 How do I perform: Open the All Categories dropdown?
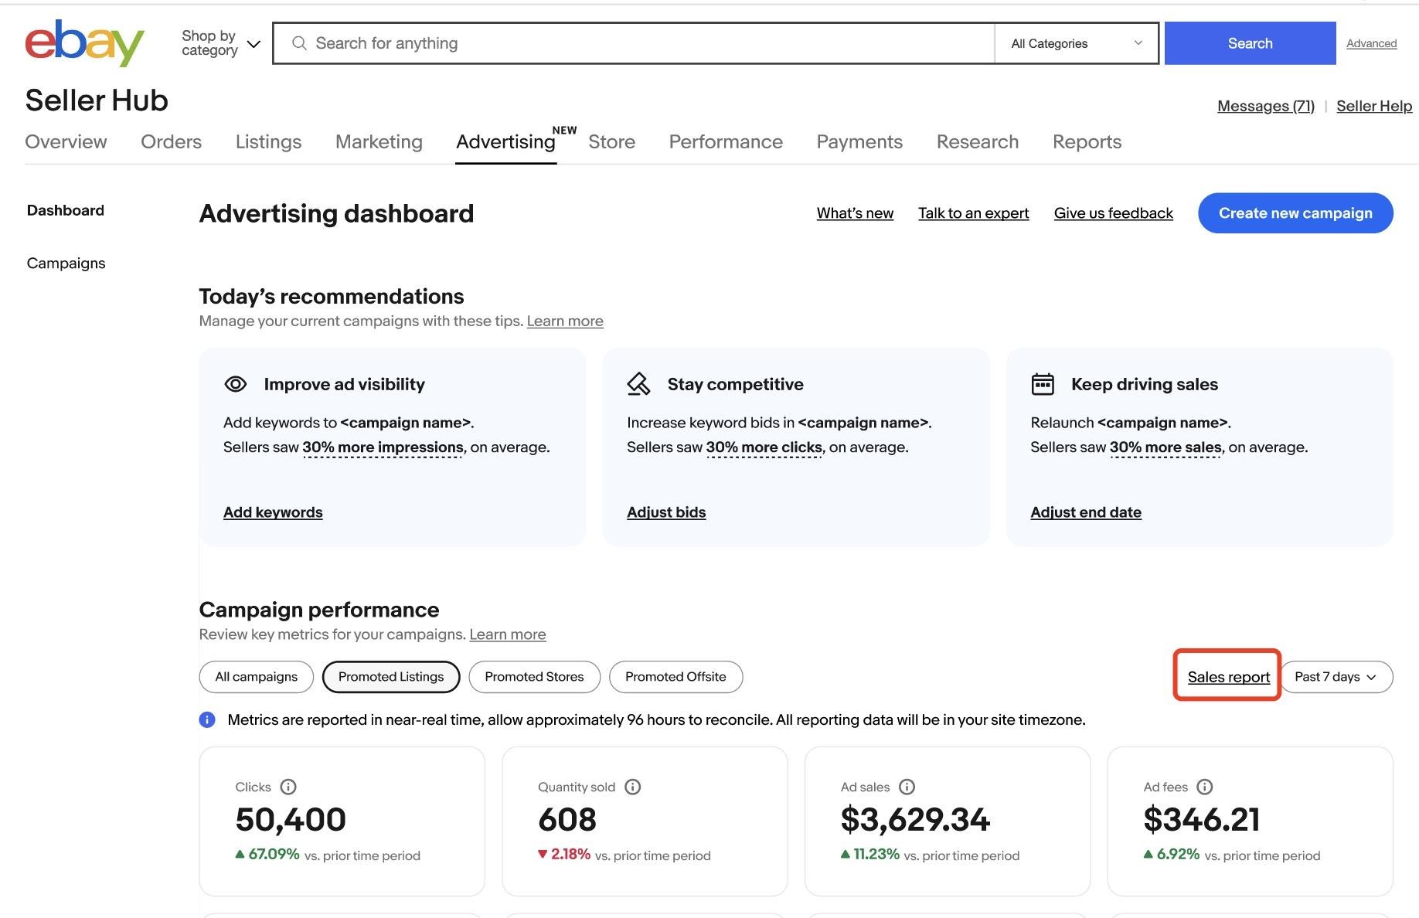click(1077, 43)
